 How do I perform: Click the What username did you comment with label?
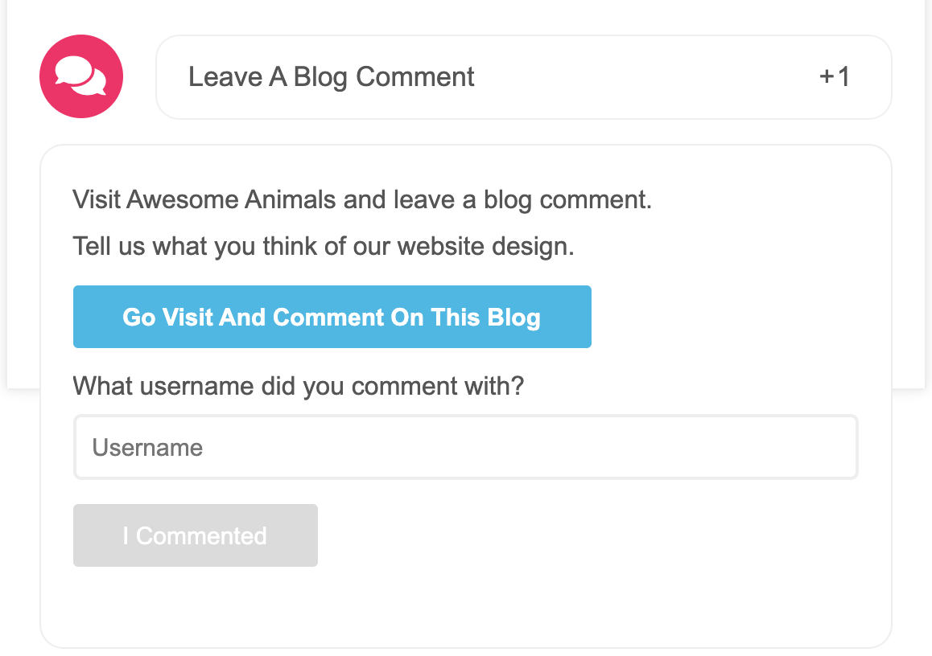(298, 386)
